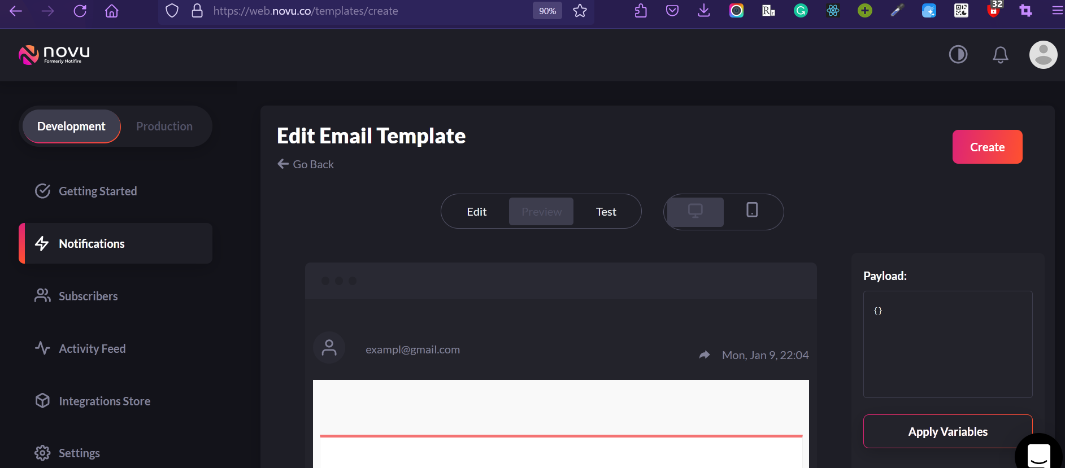Click the Payload: label
Viewport: 1065px width, 468px height.
[x=885, y=276]
